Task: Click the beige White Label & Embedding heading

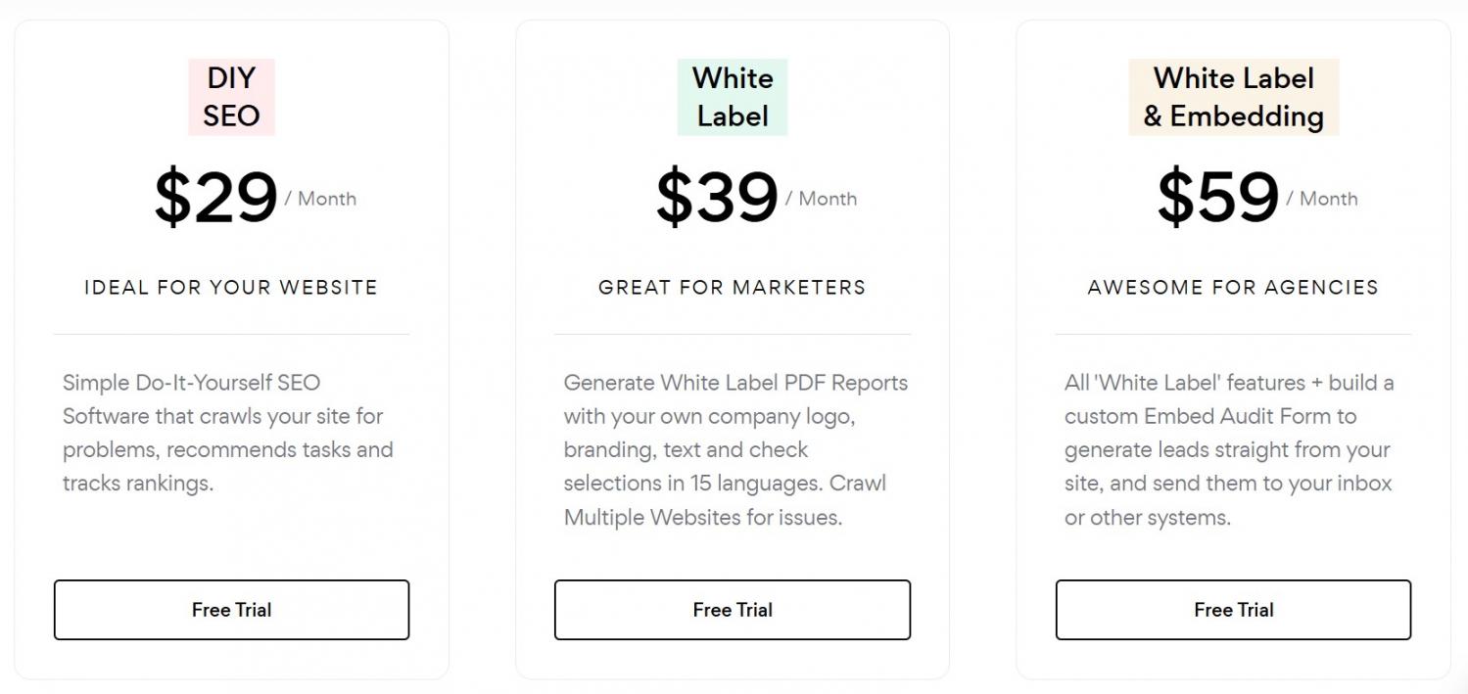Action: pyautogui.click(x=1233, y=97)
